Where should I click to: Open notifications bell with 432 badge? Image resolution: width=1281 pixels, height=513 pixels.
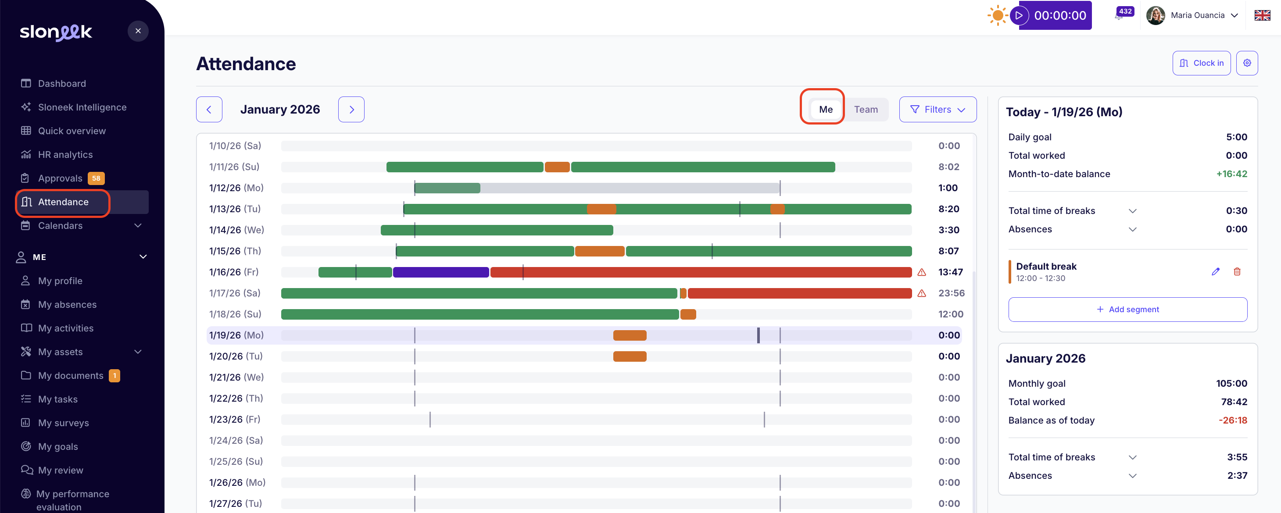coord(1119,16)
